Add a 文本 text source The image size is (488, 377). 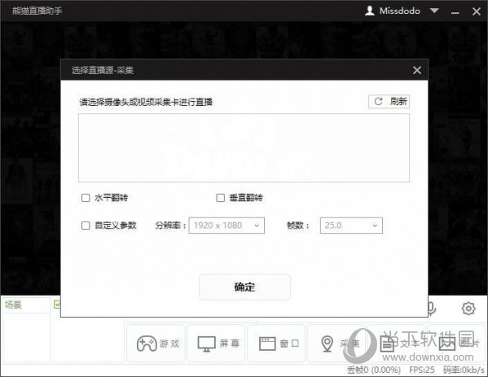pos(397,344)
